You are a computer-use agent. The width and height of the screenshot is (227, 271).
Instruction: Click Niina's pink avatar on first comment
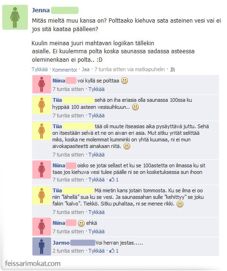pos(42,84)
